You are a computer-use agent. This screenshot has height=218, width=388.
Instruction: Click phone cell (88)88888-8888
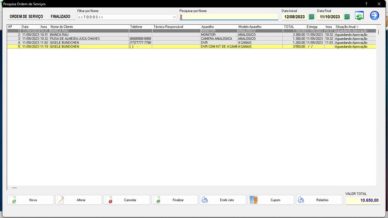point(140,39)
